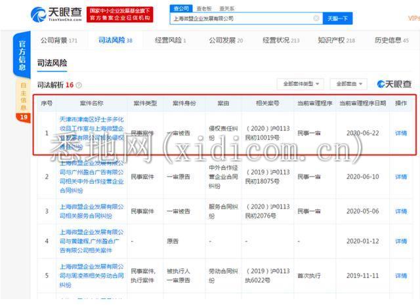Screen dimensions: 420x305
Task: Open the 经营状况 213 tab
Action: [x=281, y=41]
